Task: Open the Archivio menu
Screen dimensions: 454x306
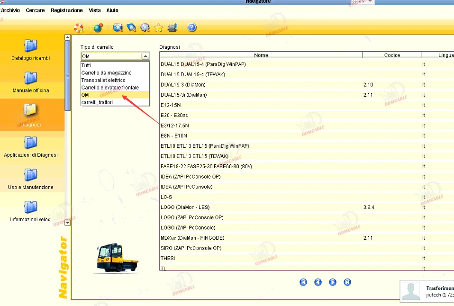Action: coord(10,10)
